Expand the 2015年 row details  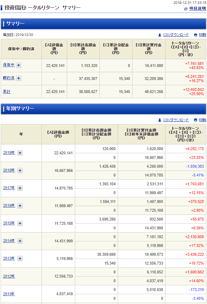pyautogui.click(x=20, y=223)
